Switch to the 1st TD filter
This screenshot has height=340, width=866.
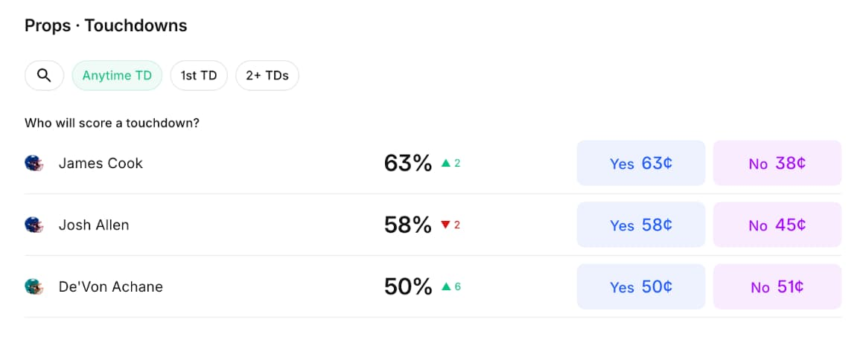pyautogui.click(x=199, y=75)
